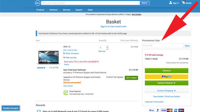Click Email your basket link

(x=172, y=97)
